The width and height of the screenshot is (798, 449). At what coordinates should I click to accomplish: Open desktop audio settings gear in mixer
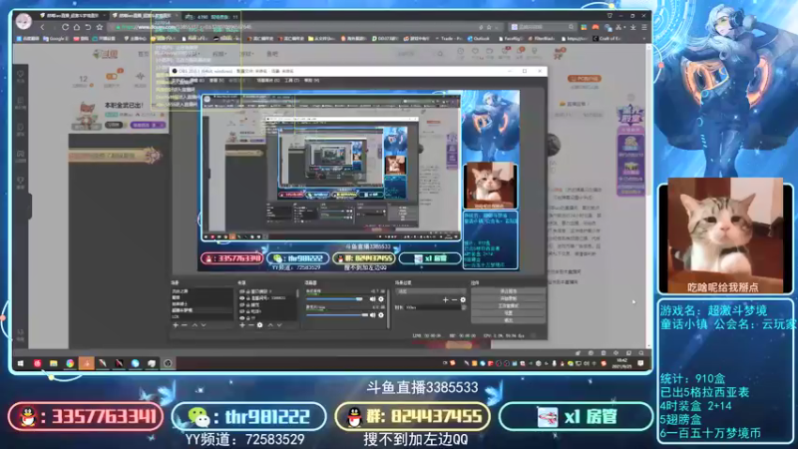tap(381, 298)
